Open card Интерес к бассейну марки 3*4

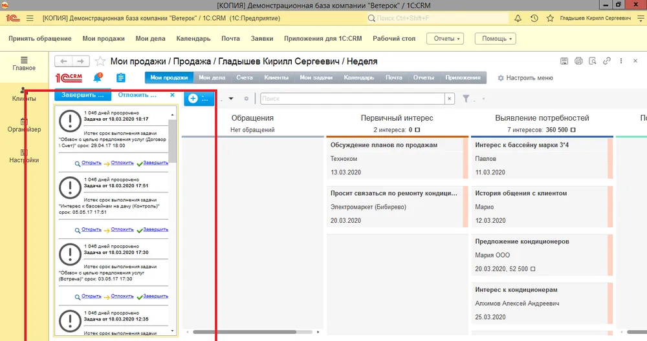click(542, 159)
